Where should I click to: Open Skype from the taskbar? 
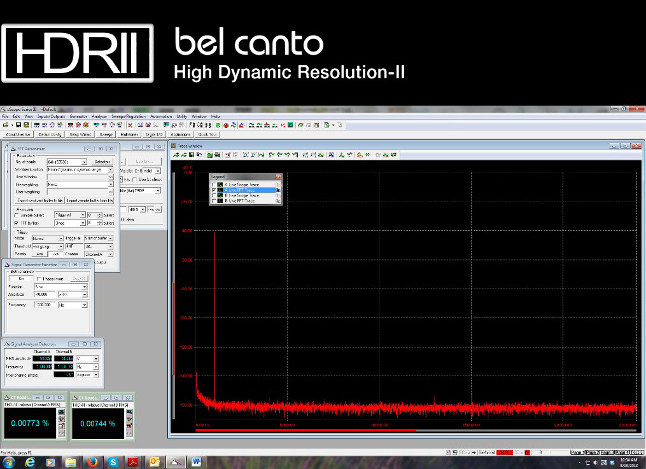coord(113,463)
